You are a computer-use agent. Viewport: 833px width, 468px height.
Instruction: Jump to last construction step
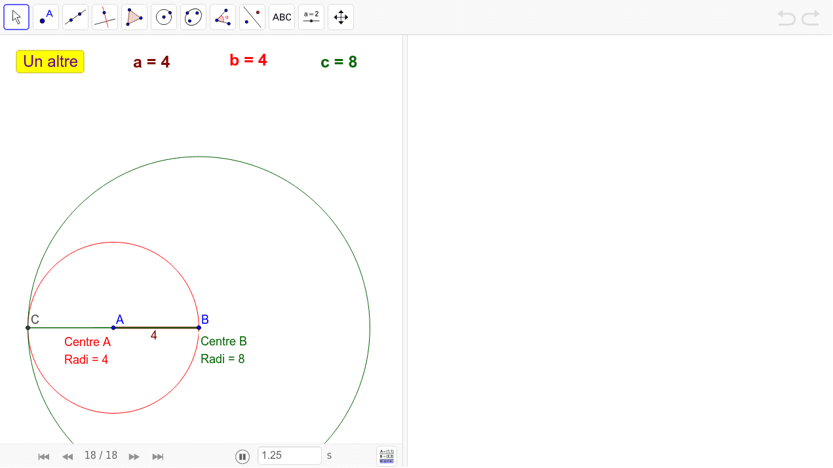click(158, 456)
